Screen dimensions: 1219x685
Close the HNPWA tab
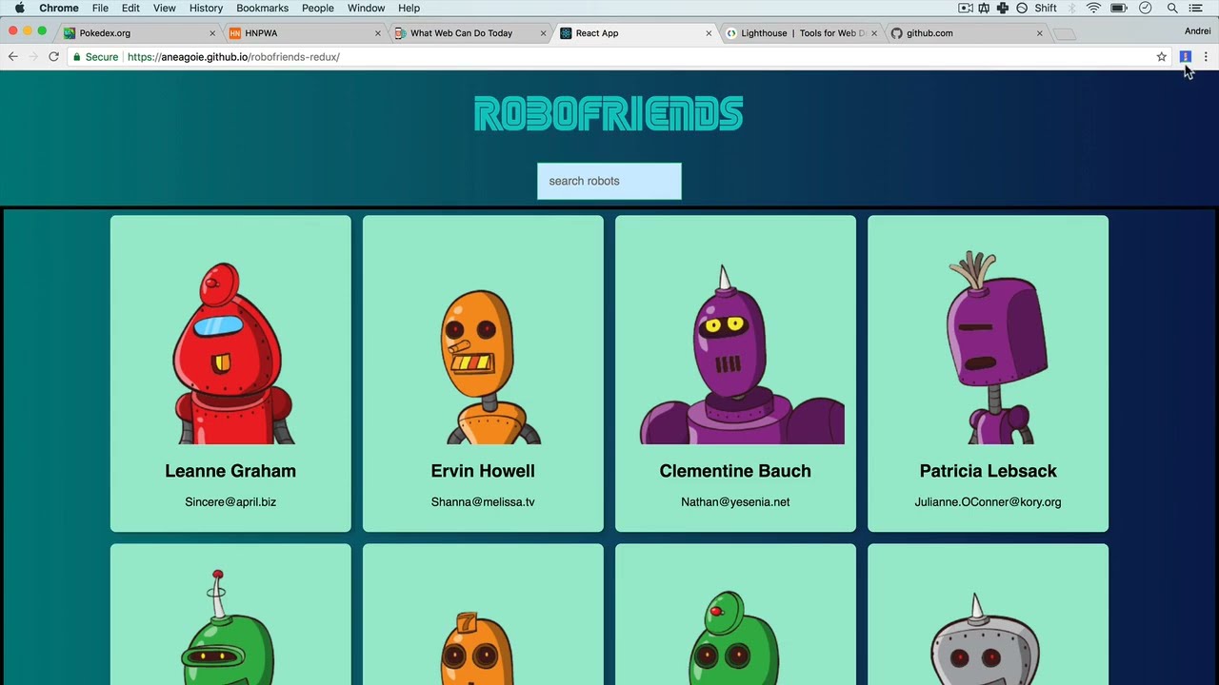point(378,33)
